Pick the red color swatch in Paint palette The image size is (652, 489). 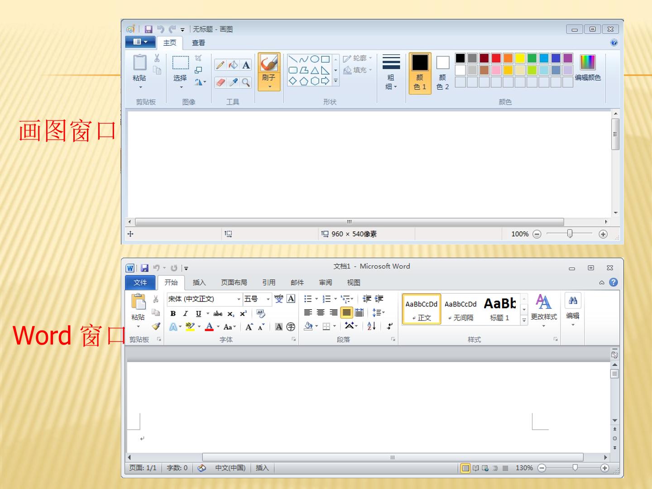[496, 58]
